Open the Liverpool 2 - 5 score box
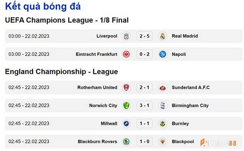This screenshot has height=151, width=244. click(x=144, y=36)
